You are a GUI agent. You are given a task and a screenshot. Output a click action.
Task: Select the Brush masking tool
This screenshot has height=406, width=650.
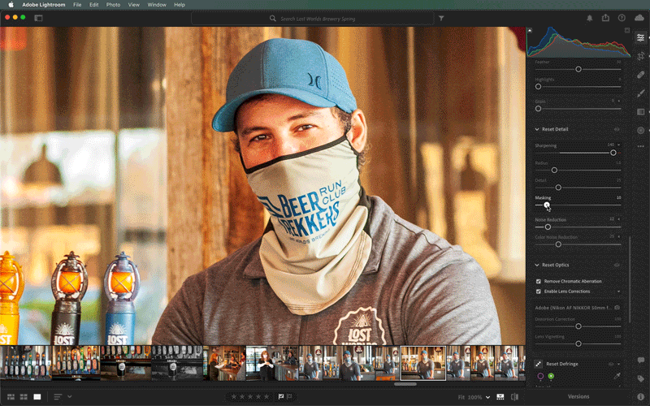pos(641,93)
